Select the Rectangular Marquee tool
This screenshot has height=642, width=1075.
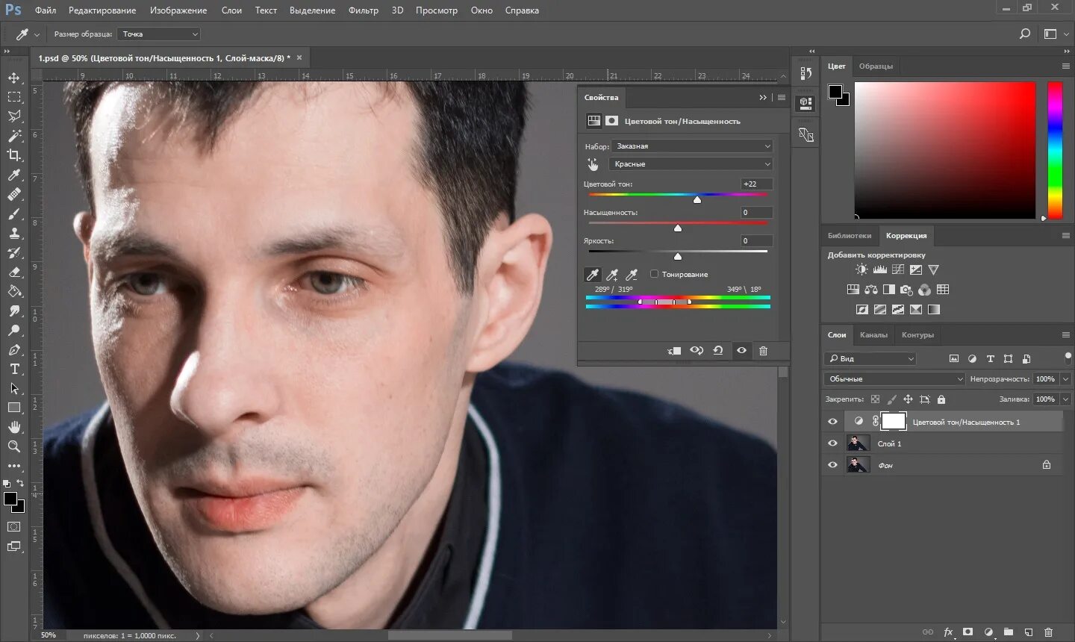[14, 97]
